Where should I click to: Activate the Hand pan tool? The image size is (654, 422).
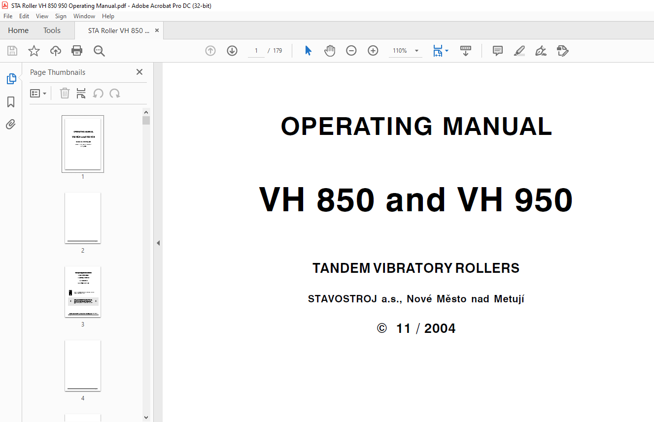(x=330, y=51)
